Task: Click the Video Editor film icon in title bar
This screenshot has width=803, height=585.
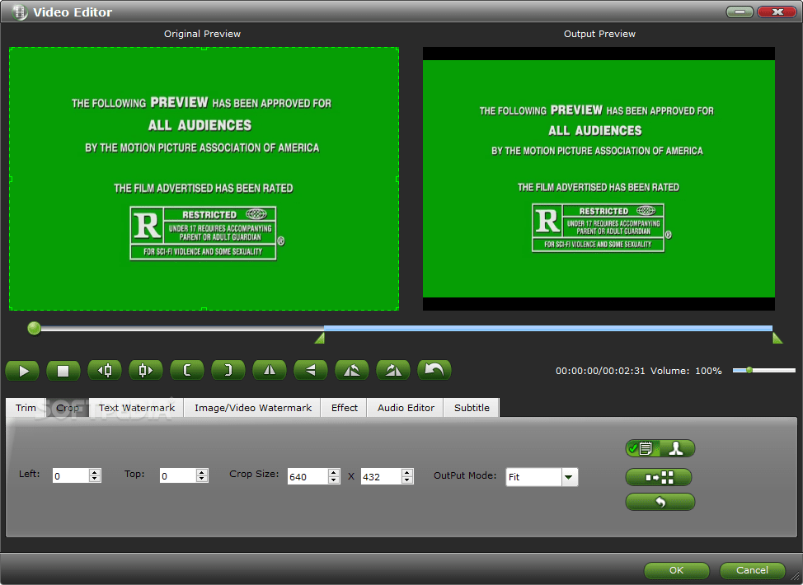Action: click(20, 12)
